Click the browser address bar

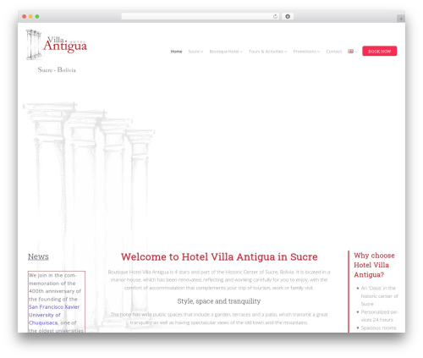[201, 17]
